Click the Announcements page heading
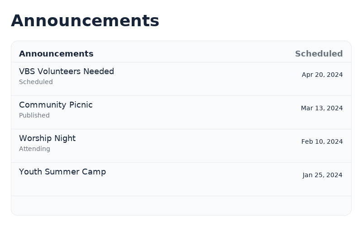The height and width of the screenshot is (226, 362). click(85, 21)
